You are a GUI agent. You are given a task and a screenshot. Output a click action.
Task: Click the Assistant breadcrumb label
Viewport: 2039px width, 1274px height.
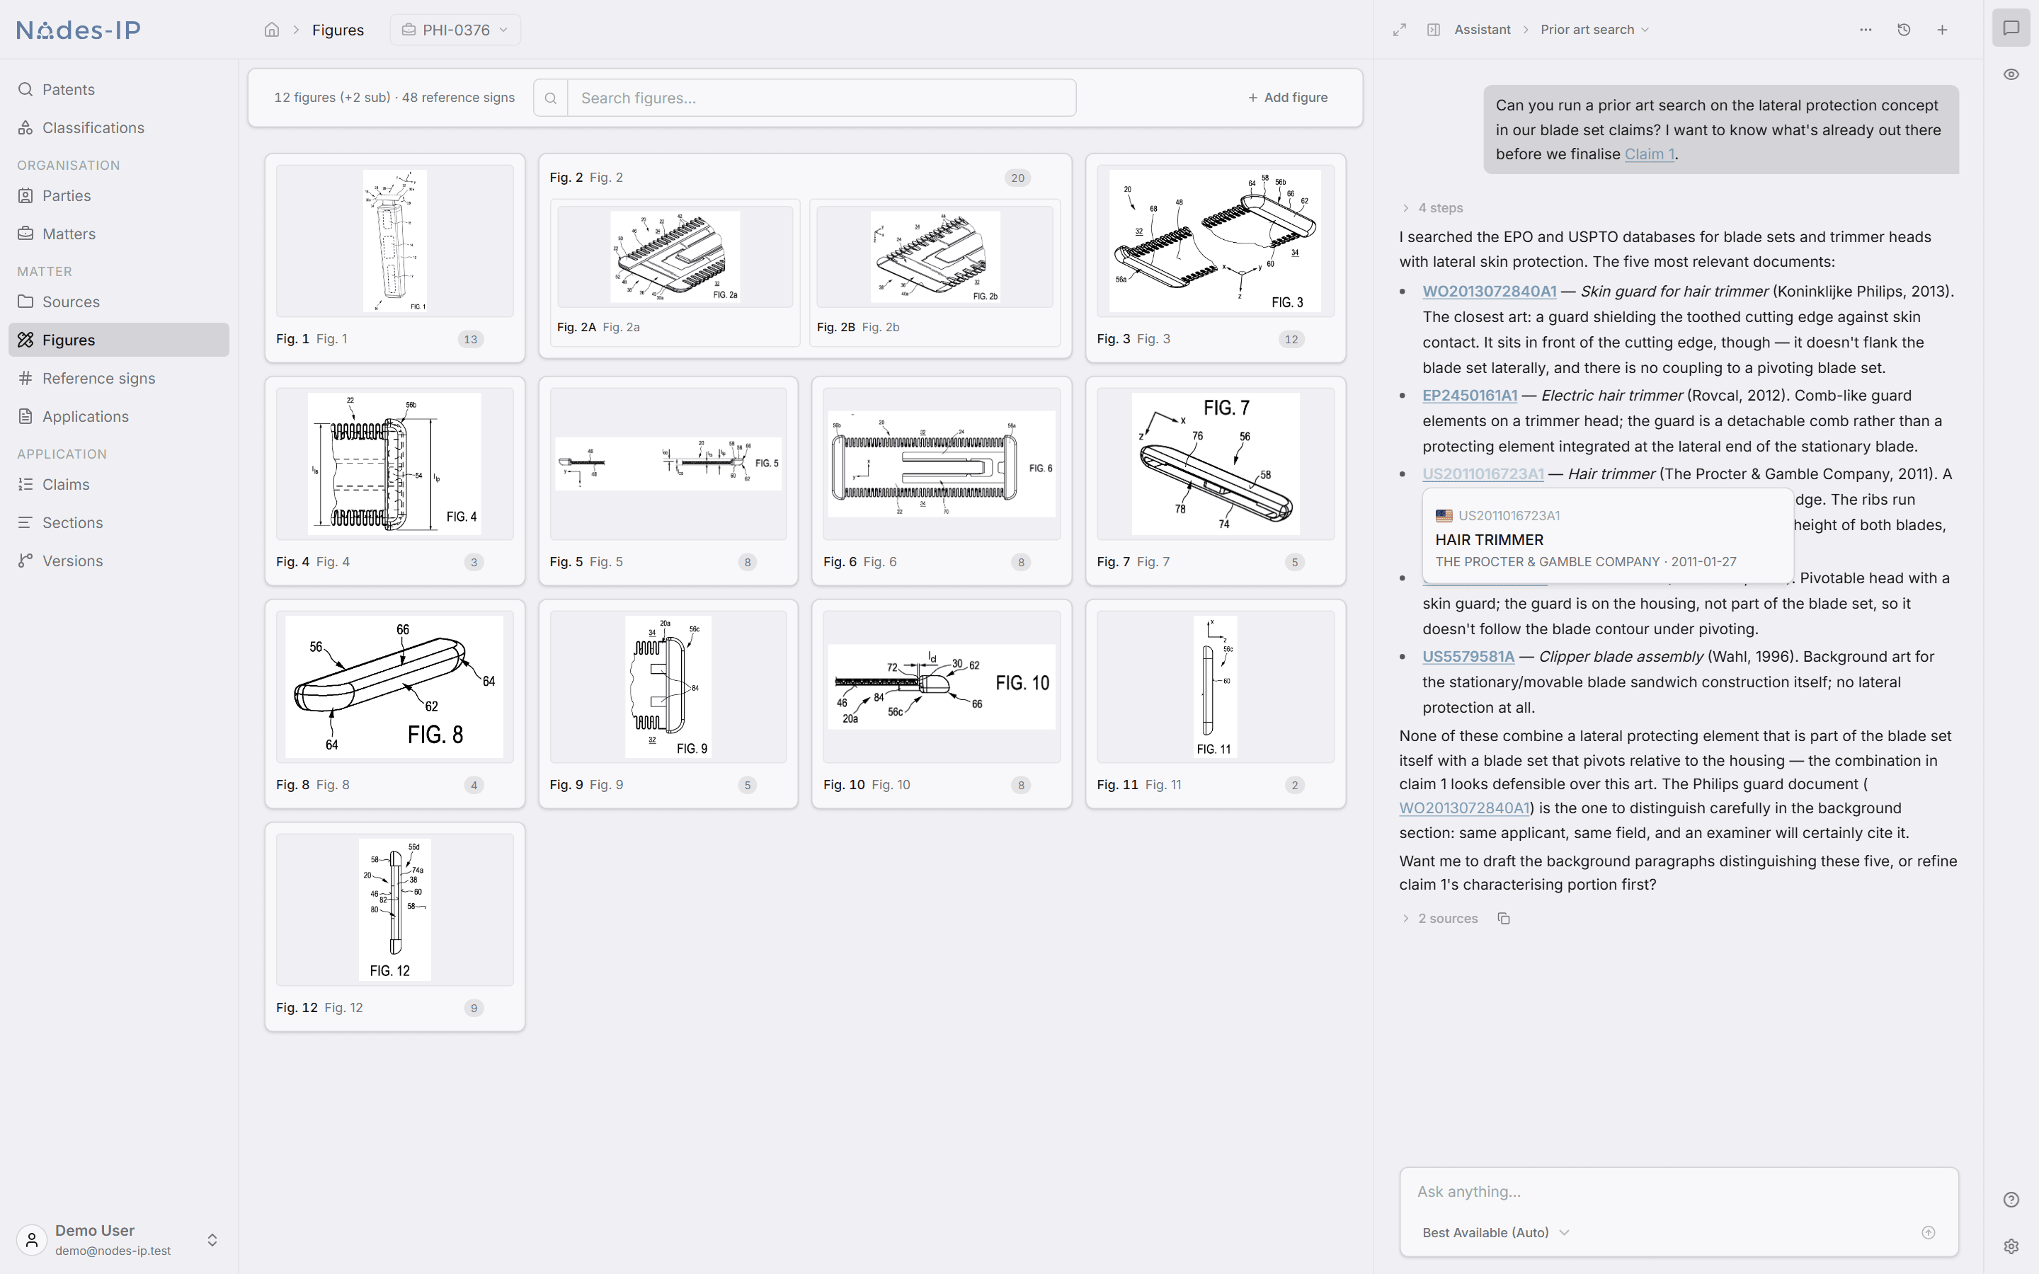point(1482,30)
